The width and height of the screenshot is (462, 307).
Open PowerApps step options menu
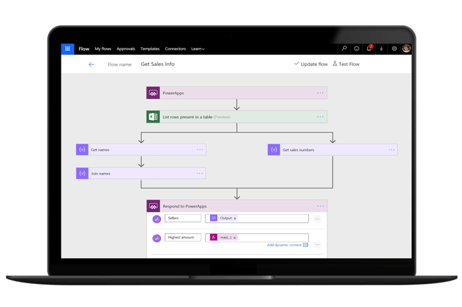point(320,93)
